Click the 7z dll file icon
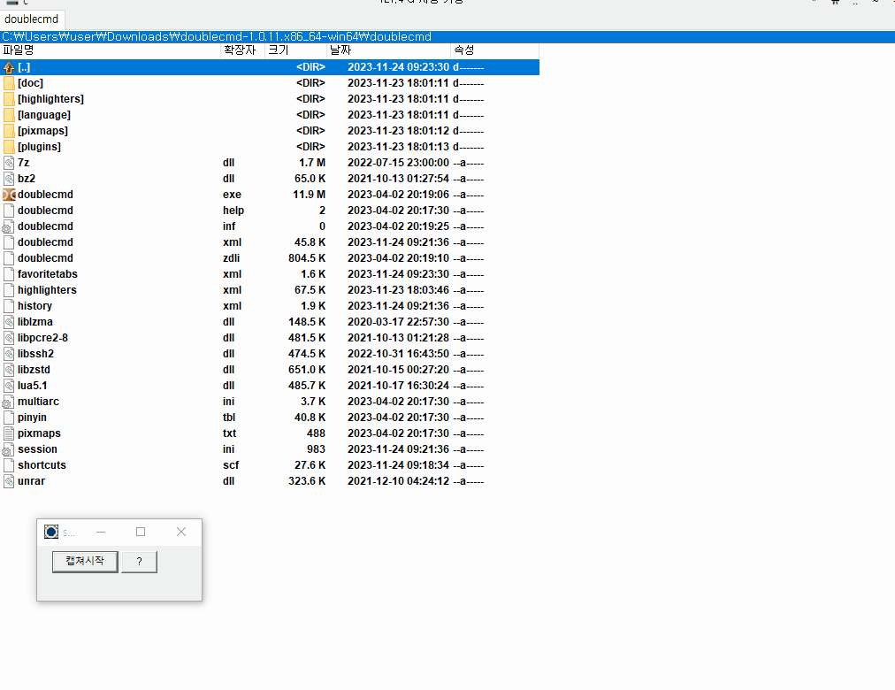This screenshot has width=895, height=690. (9, 164)
